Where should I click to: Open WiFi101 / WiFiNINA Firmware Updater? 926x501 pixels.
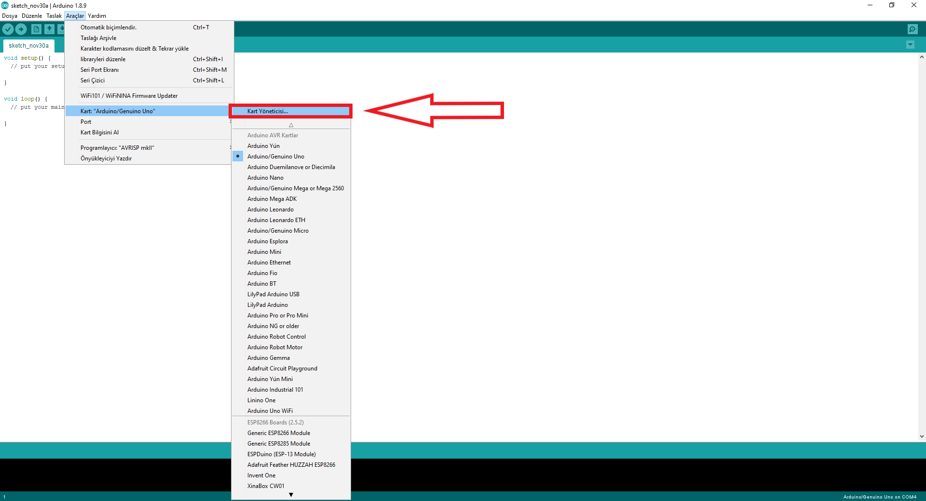pyautogui.click(x=129, y=95)
